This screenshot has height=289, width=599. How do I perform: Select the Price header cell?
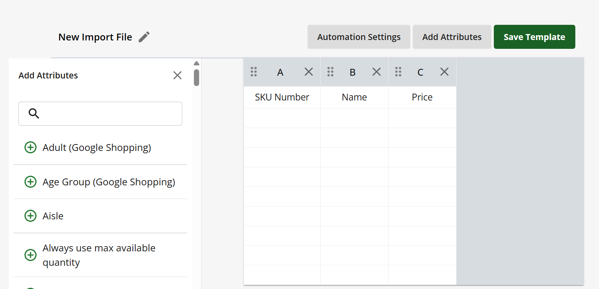pyautogui.click(x=422, y=97)
